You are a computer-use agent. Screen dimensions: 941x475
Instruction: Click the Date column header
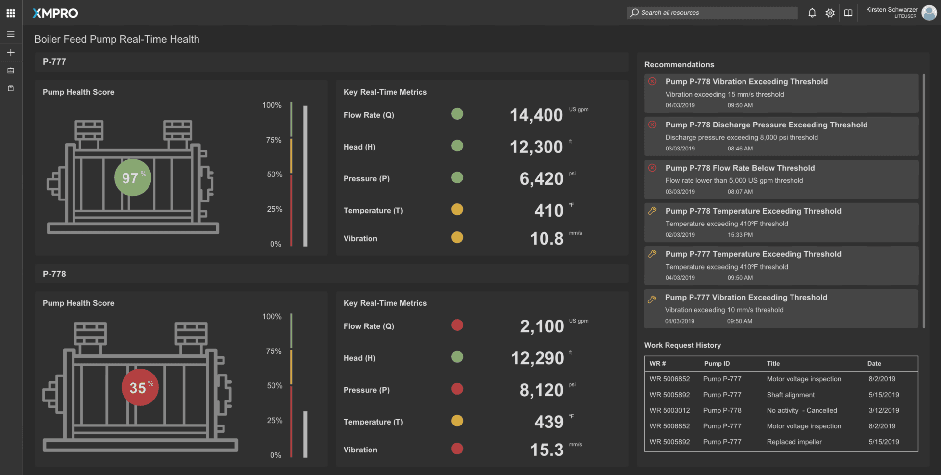874,364
